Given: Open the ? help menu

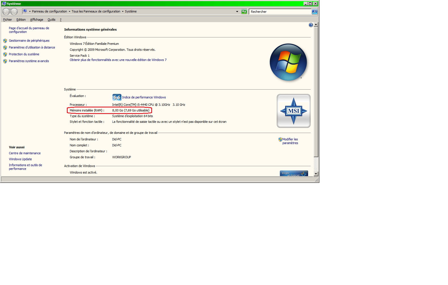Looking at the screenshot, I should 61,20.
